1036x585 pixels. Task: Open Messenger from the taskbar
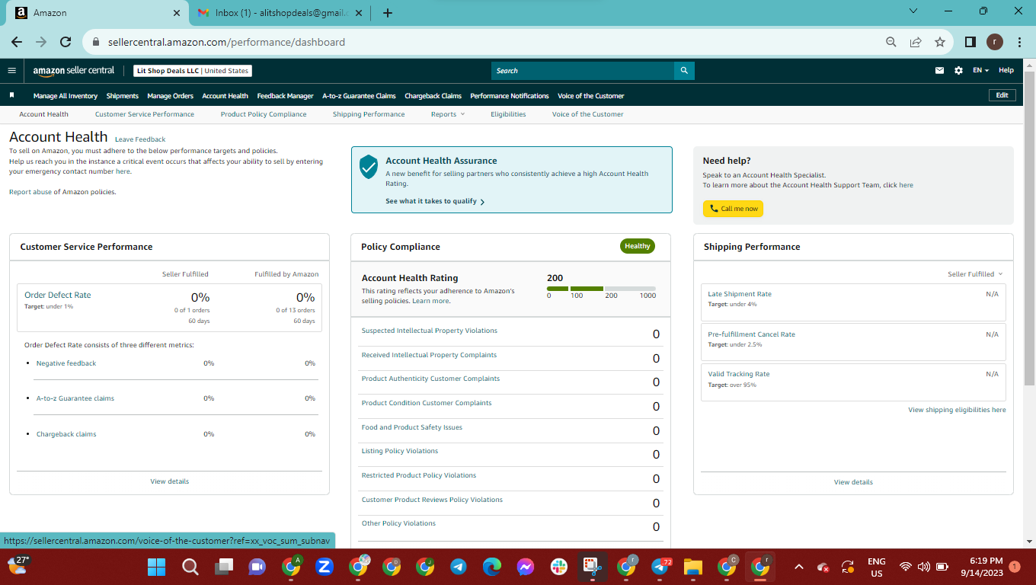pyautogui.click(x=525, y=567)
